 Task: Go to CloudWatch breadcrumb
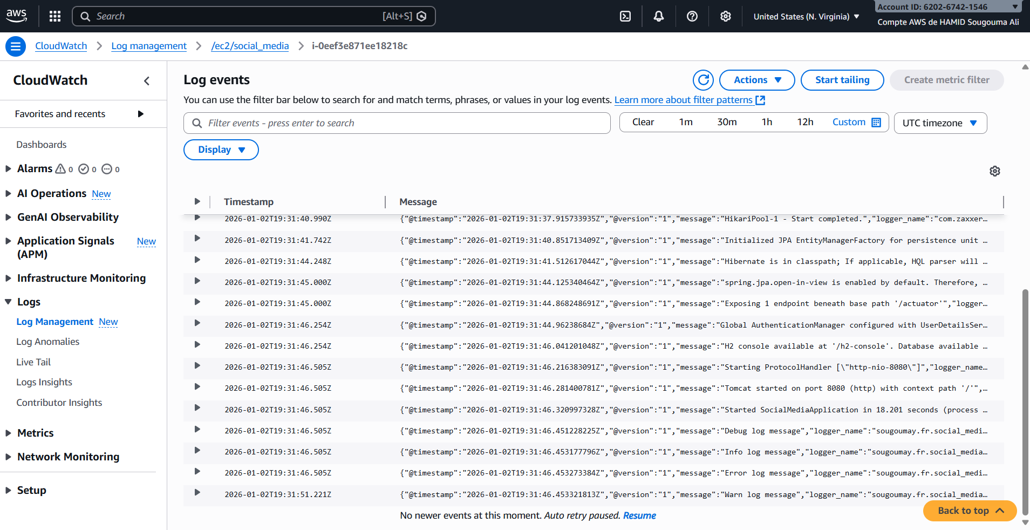coord(61,46)
